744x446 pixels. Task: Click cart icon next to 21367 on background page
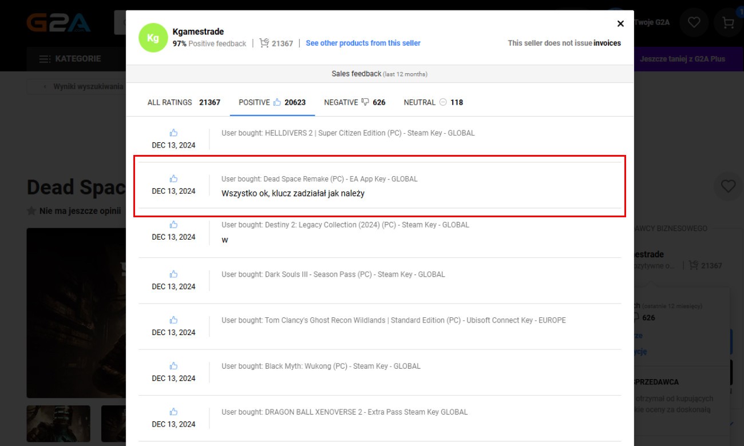(694, 265)
